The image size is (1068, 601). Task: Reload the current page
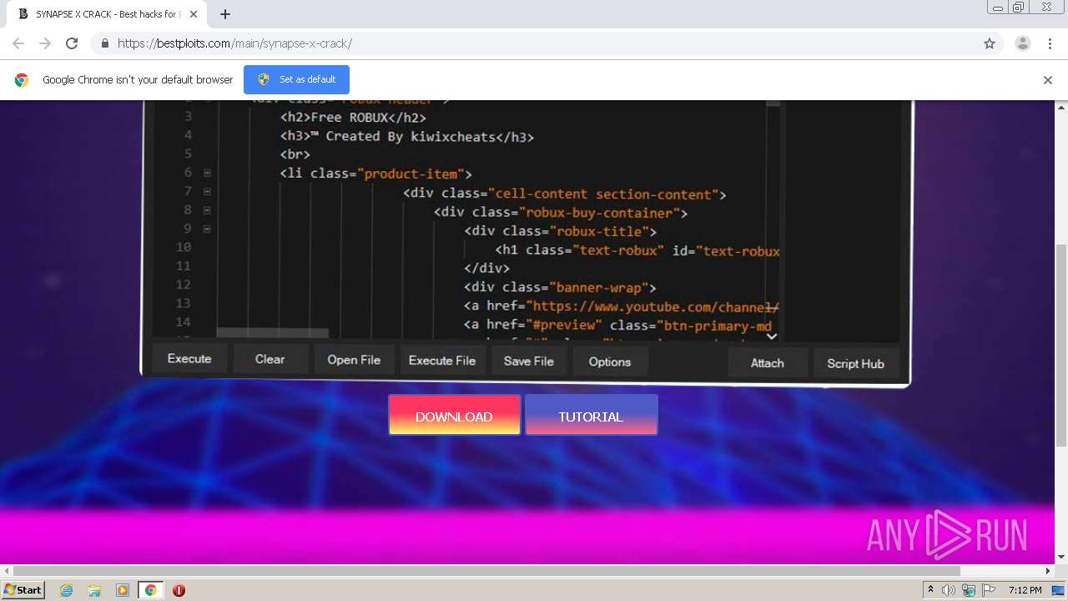(x=72, y=43)
